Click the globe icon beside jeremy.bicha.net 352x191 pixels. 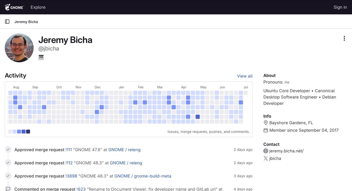click(x=266, y=151)
